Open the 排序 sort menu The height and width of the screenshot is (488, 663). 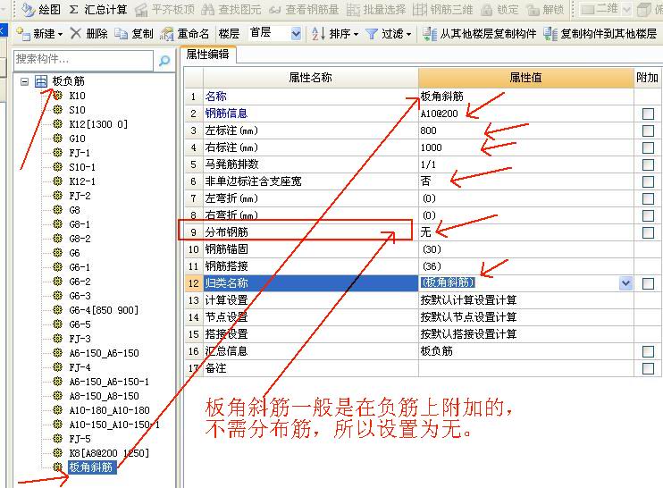click(334, 33)
